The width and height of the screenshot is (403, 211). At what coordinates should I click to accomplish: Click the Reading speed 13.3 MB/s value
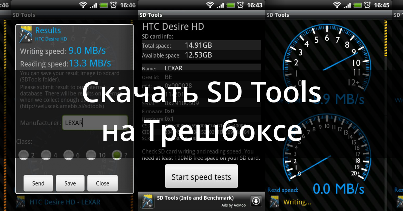90,63
